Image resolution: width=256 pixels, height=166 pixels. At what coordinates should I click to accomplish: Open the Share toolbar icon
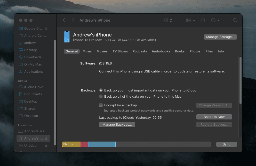pos(203,20)
